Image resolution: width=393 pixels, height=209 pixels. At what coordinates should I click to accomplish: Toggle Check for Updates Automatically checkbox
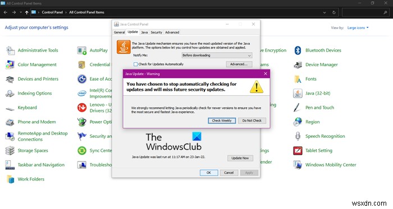point(136,64)
